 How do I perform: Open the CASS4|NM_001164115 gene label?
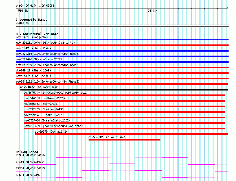pyautogui.click(x=30, y=168)
